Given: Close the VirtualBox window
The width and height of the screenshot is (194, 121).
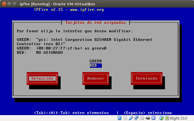Looking at the screenshot, I should click(4, 4).
